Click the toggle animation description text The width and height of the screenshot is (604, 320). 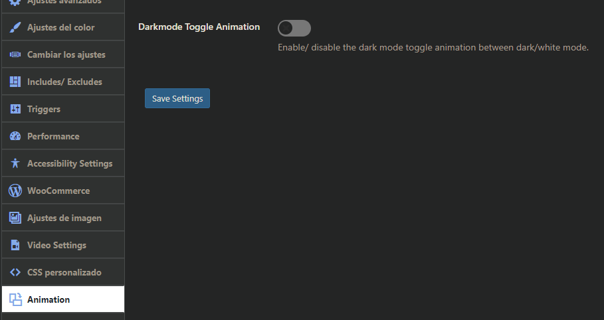pyautogui.click(x=433, y=47)
